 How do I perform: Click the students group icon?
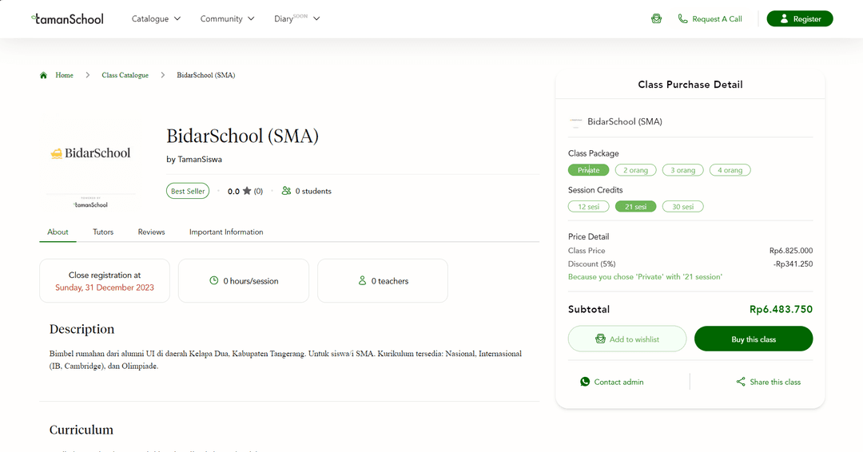click(x=286, y=191)
